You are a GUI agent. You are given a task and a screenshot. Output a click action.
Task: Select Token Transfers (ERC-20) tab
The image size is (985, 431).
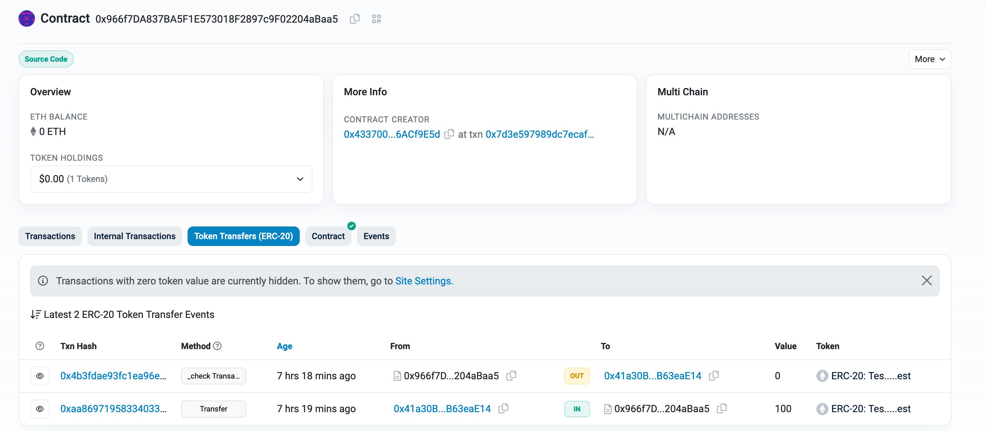pyautogui.click(x=244, y=236)
